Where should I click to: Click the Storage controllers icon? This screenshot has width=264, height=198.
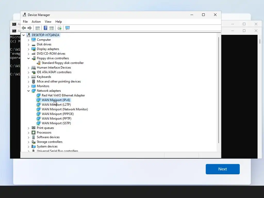tap(34, 142)
